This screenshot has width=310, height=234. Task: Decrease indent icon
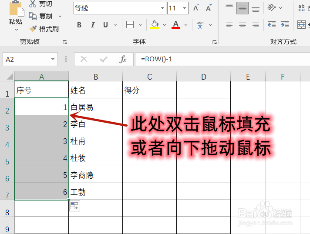[272, 25]
